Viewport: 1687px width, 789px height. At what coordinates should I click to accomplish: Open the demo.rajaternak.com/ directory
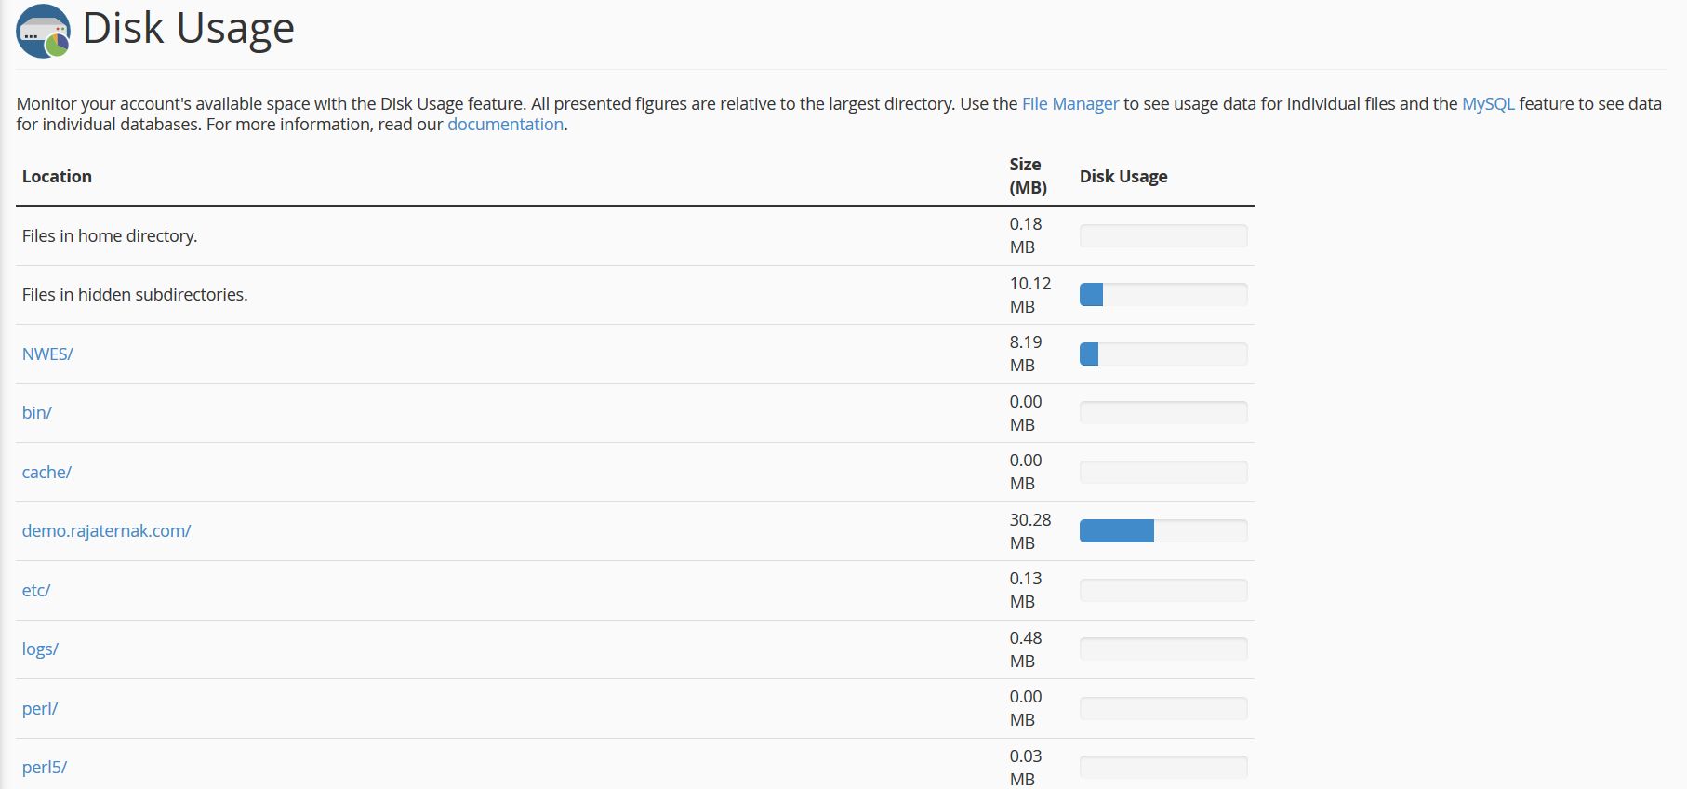(106, 531)
